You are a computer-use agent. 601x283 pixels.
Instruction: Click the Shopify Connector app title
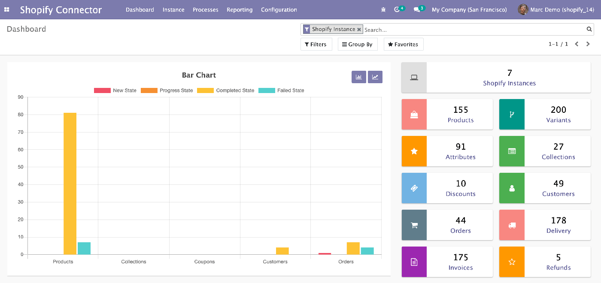pos(61,10)
